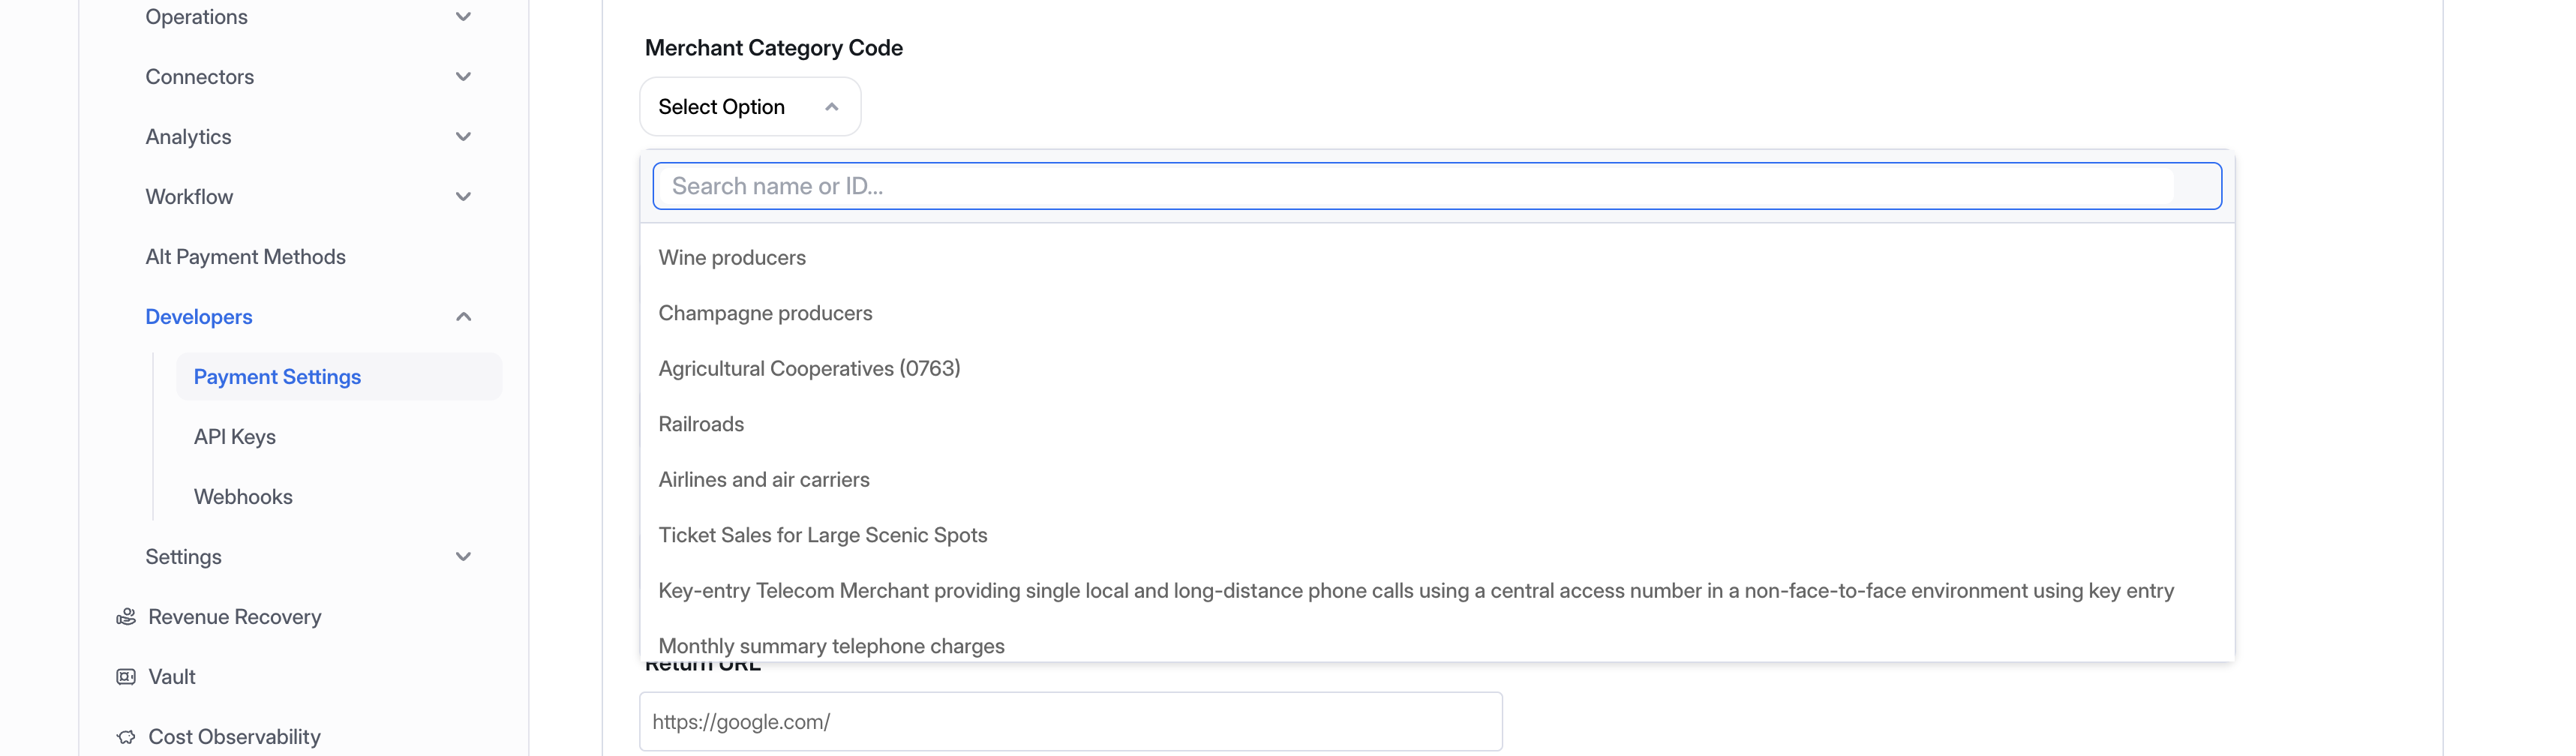Expand the Operations menu chevron

pyautogui.click(x=463, y=17)
